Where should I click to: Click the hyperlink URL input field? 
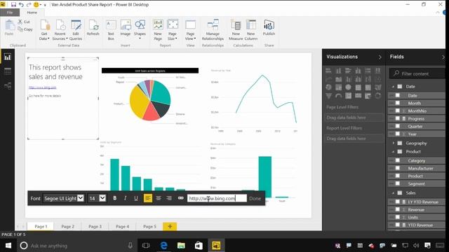[x=217, y=198]
